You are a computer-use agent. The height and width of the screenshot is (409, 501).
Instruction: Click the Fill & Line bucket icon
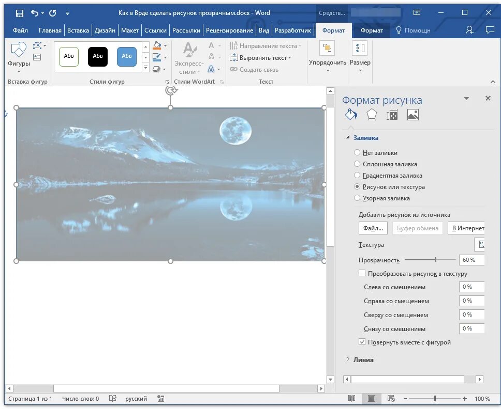pos(351,115)
